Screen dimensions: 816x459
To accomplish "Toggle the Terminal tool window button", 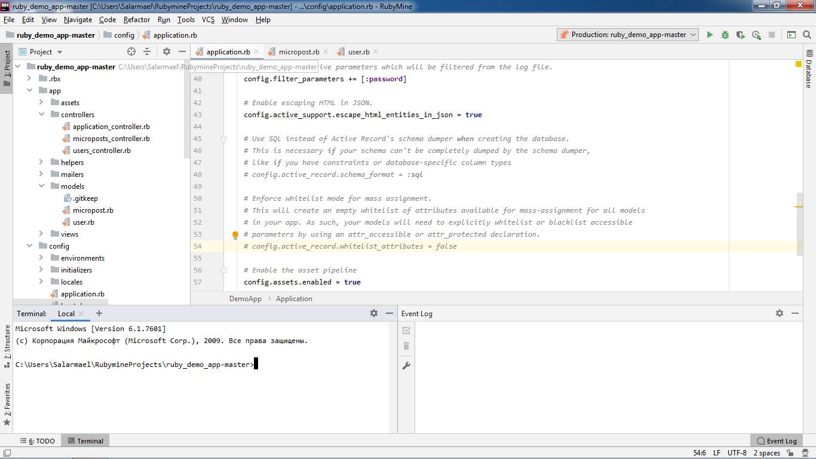I will pos(85,441).
